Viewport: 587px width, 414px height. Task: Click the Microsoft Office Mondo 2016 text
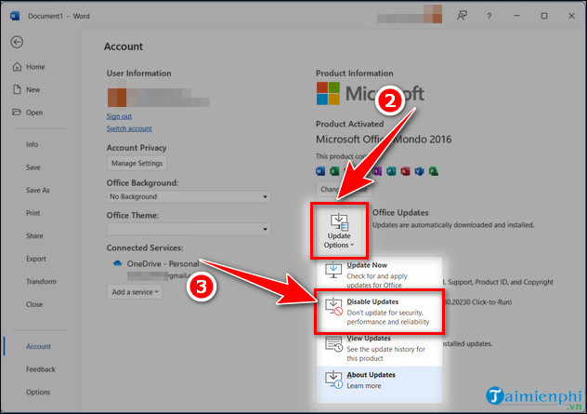coord(384,140)
